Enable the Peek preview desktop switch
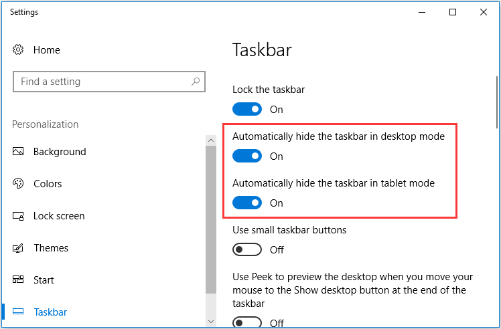The width and height of the screenshot is (501, 329). 247,322
